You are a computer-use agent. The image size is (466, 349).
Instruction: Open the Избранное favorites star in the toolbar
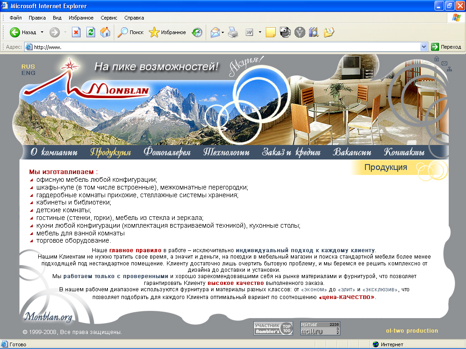pyautogui.click(x=167, y=32)
